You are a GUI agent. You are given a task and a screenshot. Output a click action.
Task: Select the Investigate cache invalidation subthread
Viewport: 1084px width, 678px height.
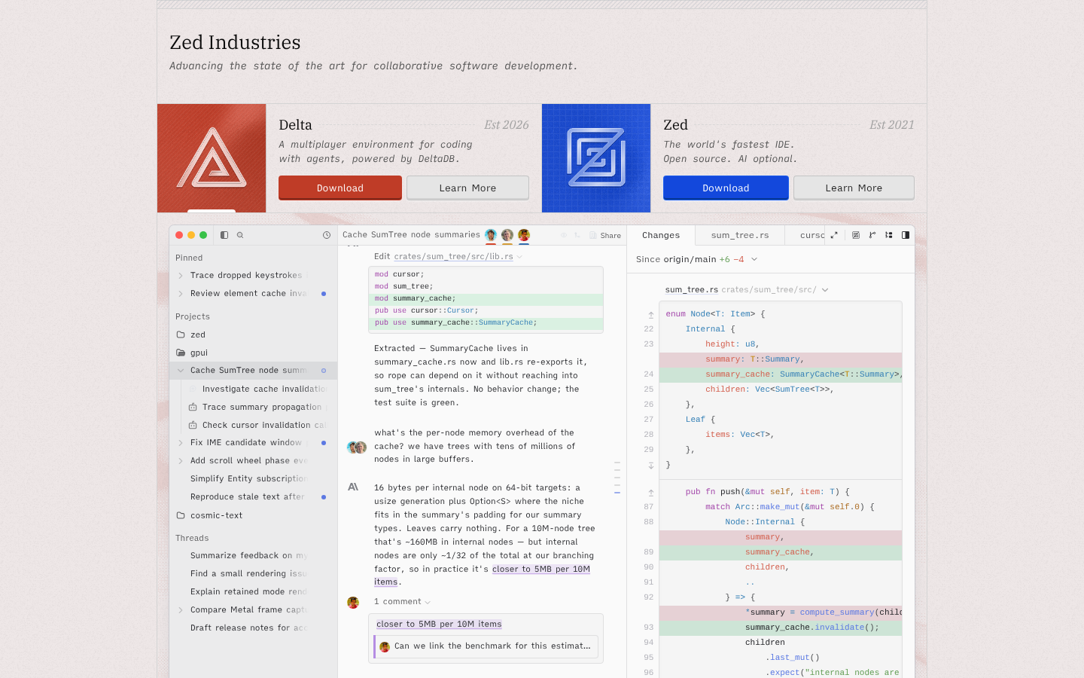point(259,389)
